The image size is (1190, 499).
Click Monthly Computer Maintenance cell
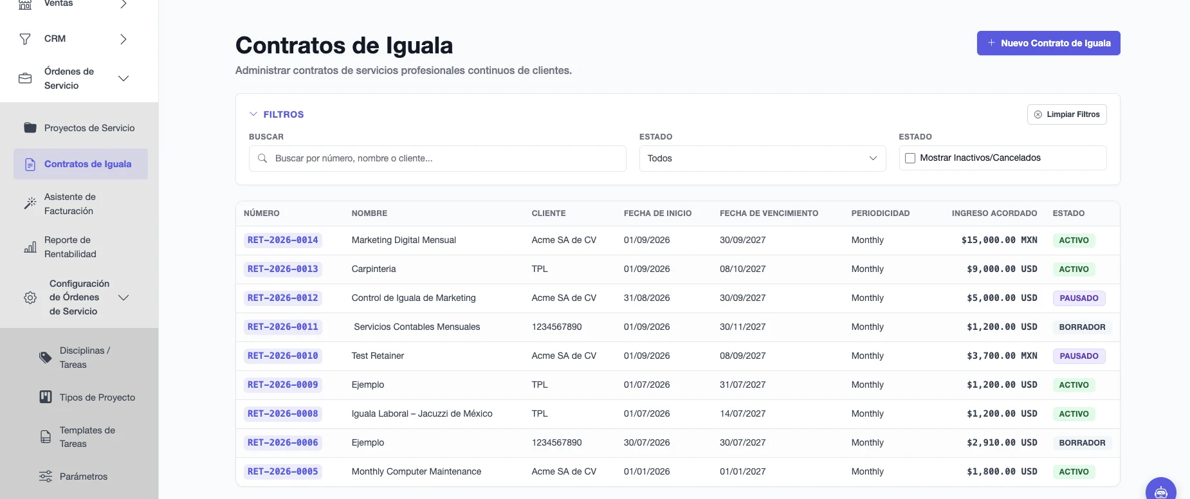tap(416, 472)
